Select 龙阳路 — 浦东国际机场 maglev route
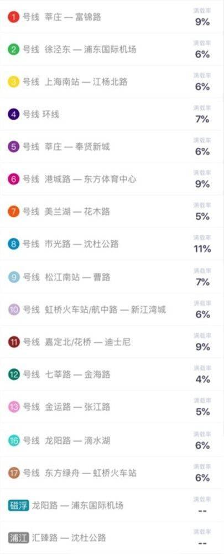This screenshot has width=224, height=554. [77, 505]
